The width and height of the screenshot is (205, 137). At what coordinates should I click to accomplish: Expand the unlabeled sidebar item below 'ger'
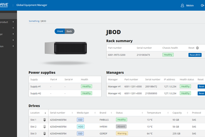pos(13,40)
